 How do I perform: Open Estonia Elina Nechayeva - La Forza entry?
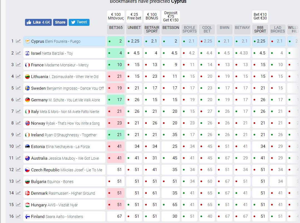tap(64, 147)
